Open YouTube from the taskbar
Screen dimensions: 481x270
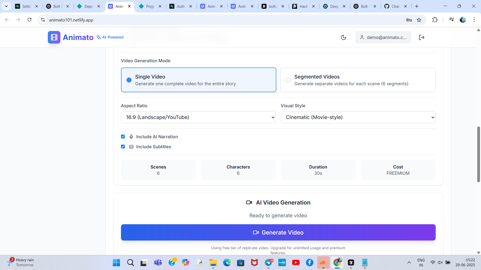tap(296, 262)
